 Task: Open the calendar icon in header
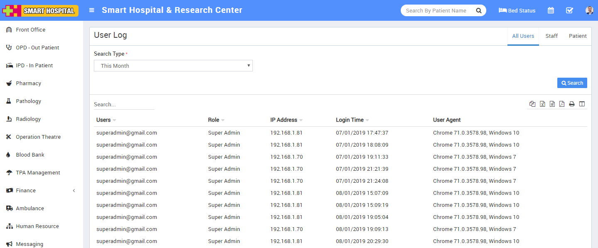tap(551, 10)
